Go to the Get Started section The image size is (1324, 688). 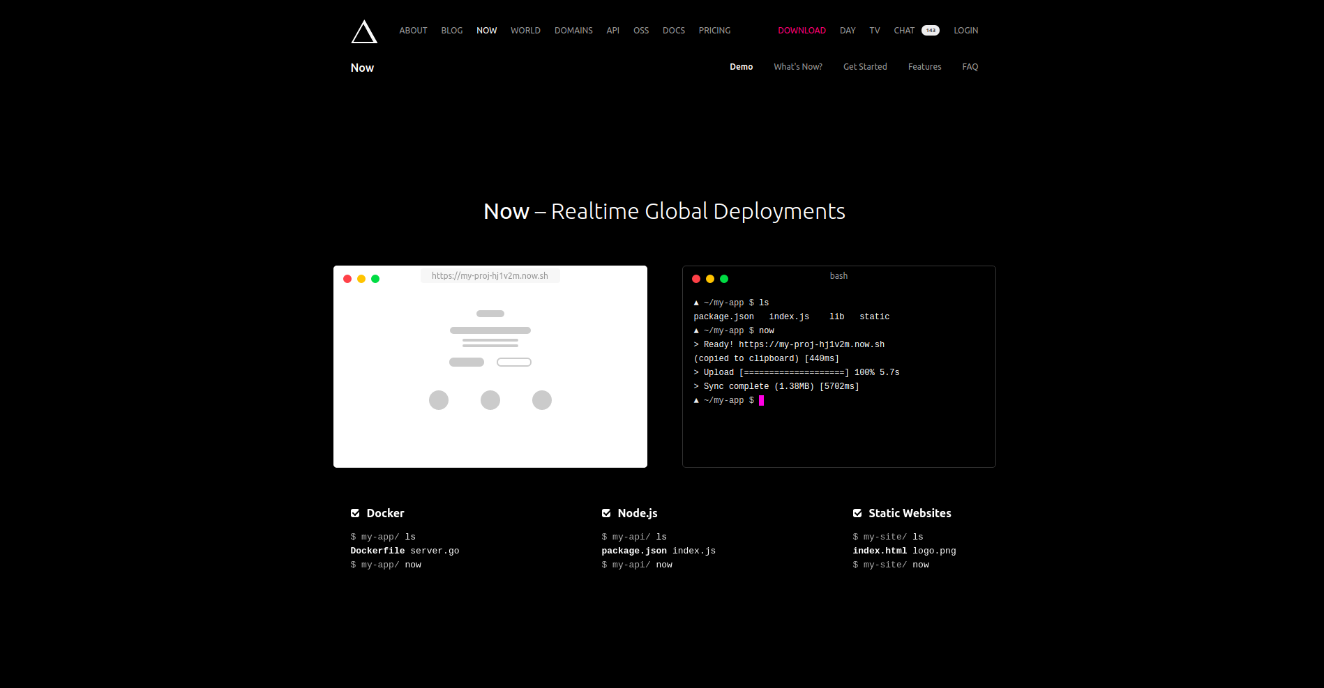click(x=865, y=67)
